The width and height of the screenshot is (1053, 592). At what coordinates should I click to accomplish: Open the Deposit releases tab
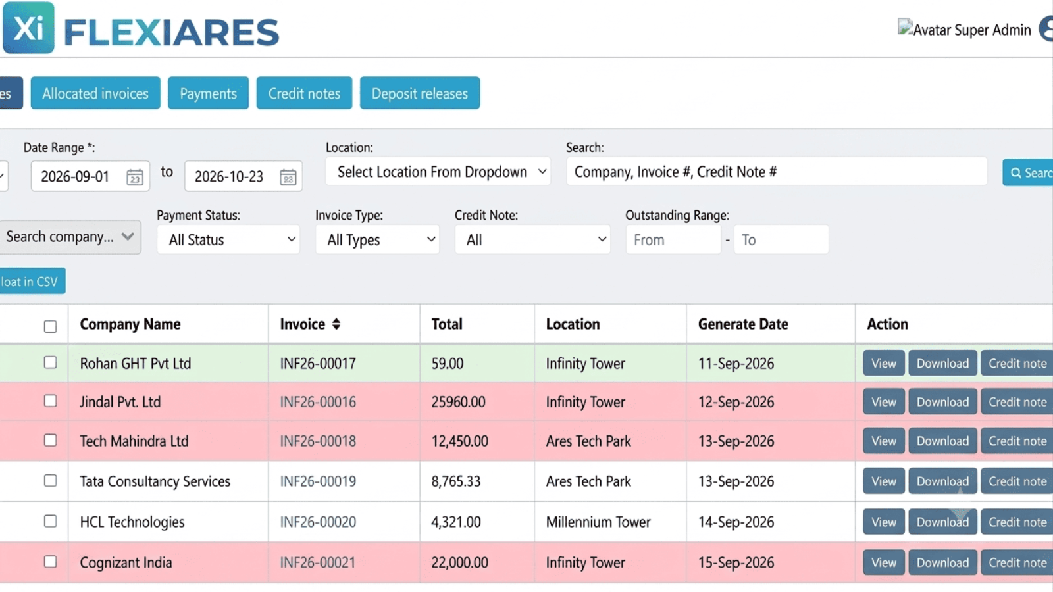point(420,93)
